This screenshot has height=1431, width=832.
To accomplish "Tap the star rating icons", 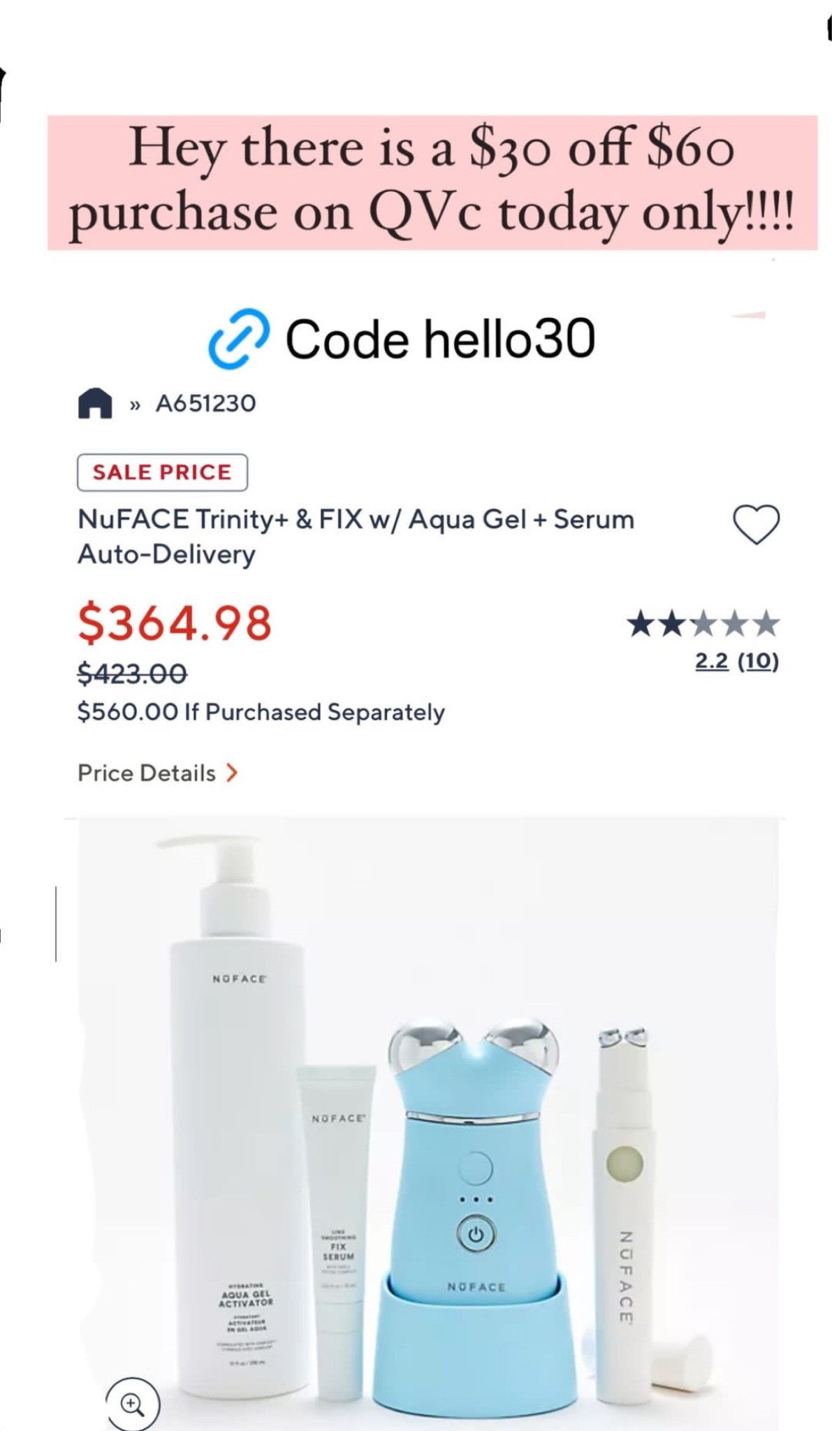I will (x=703, y=623).
